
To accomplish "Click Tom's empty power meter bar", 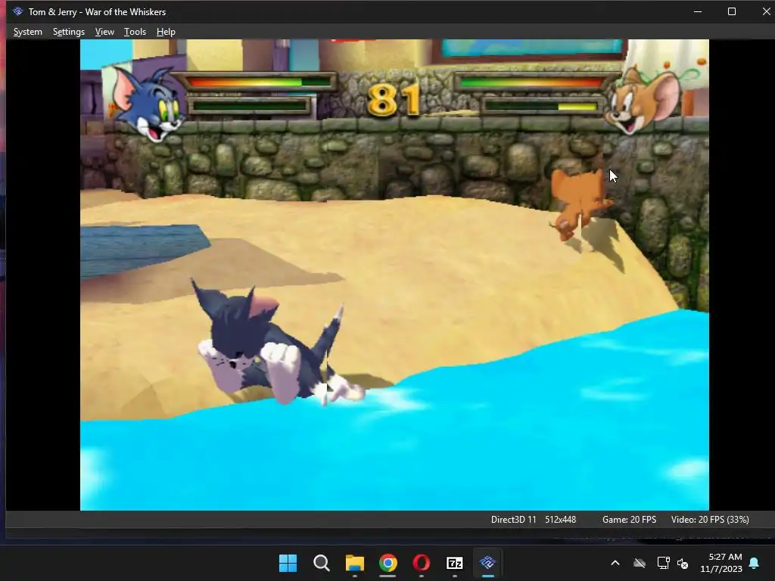I will click(x=250, y=106).
